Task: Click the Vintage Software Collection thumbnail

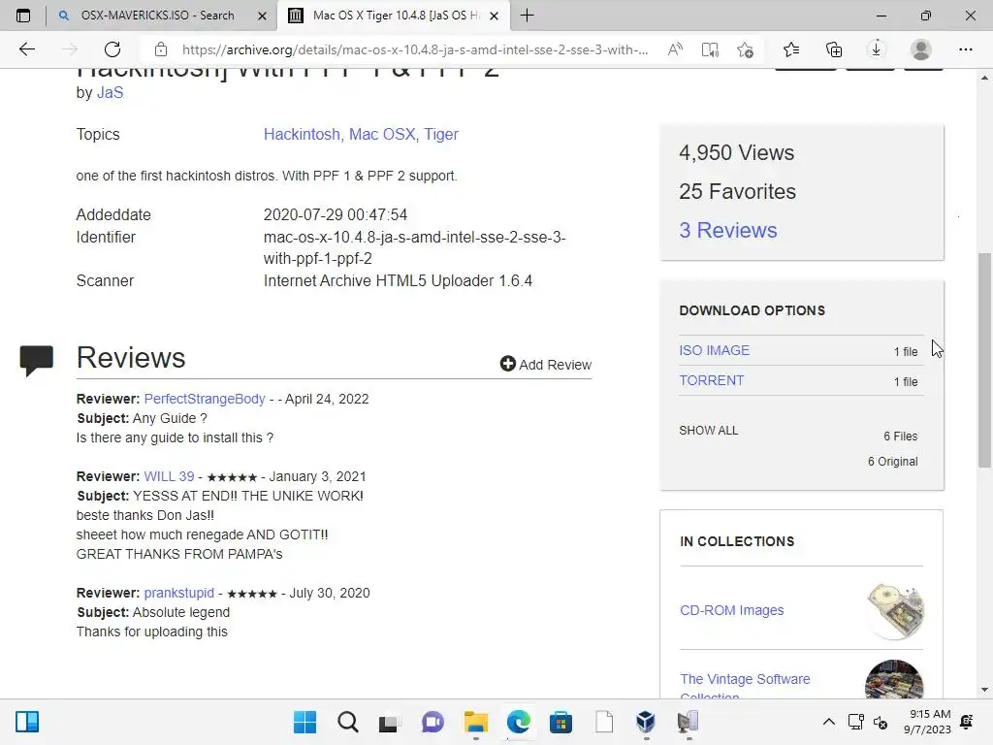Action: [x=894, y=680]
